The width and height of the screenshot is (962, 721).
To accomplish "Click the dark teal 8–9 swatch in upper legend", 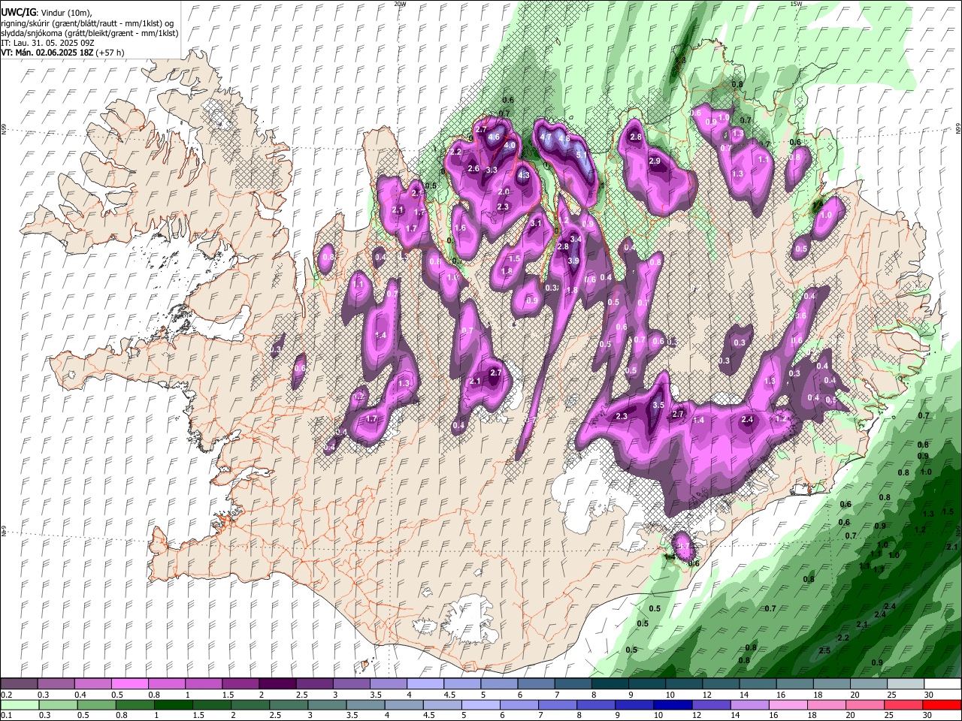I will (610, 684).
